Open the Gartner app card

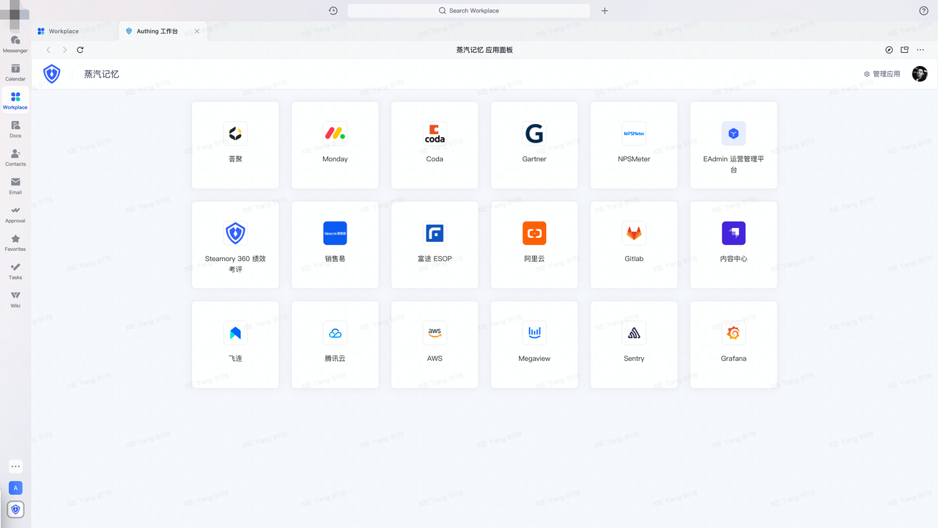[534, 145]
